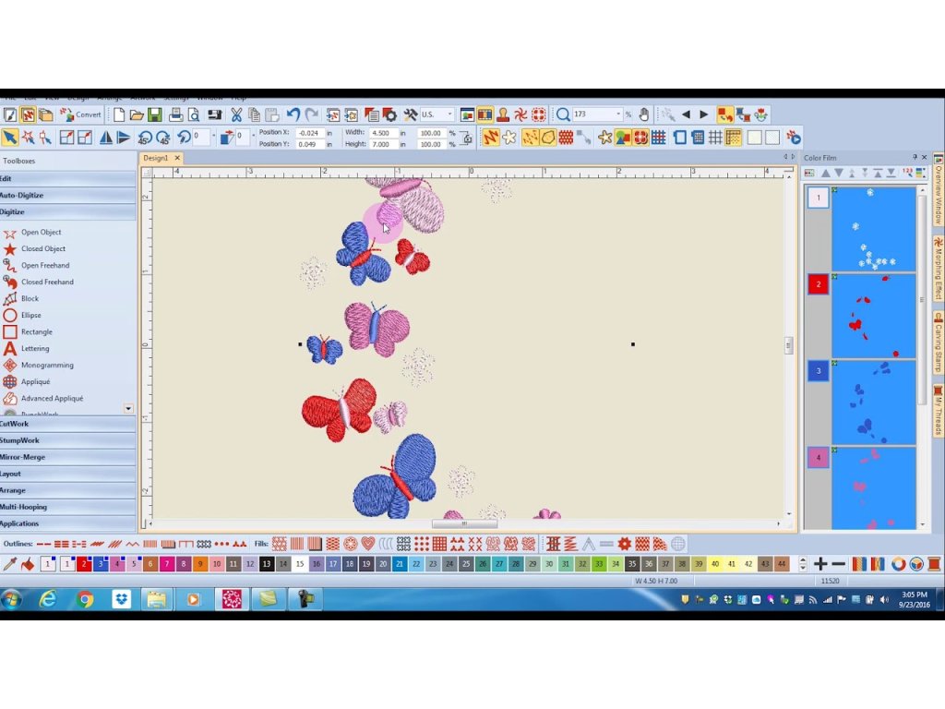Toggle color block 3 blue in Color Film
The image size is (945, 709).
click(819, 371)
